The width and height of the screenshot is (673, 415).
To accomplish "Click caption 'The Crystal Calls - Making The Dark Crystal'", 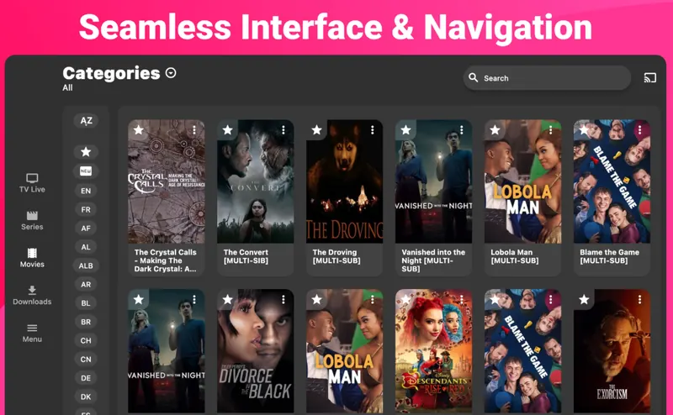I will click(x=165, y=260).
